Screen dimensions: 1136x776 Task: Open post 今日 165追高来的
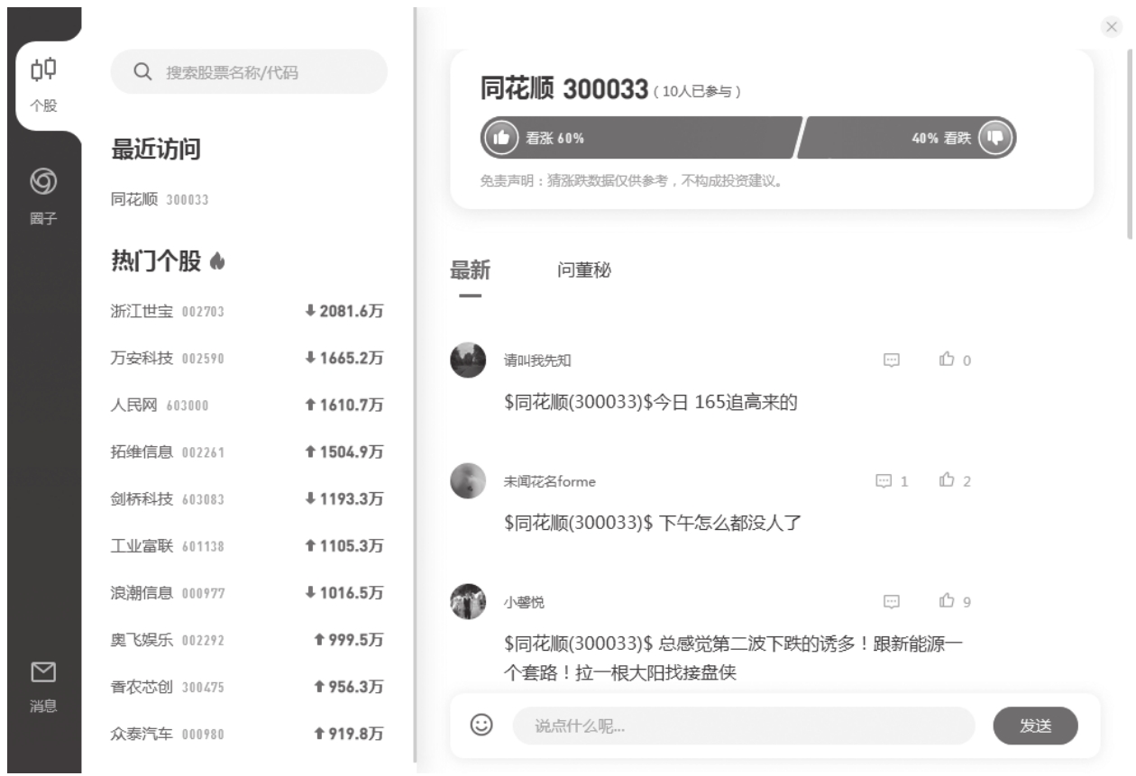[651, 403]
